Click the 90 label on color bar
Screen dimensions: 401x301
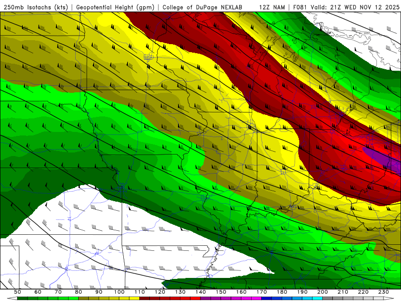tap(99, 292)
